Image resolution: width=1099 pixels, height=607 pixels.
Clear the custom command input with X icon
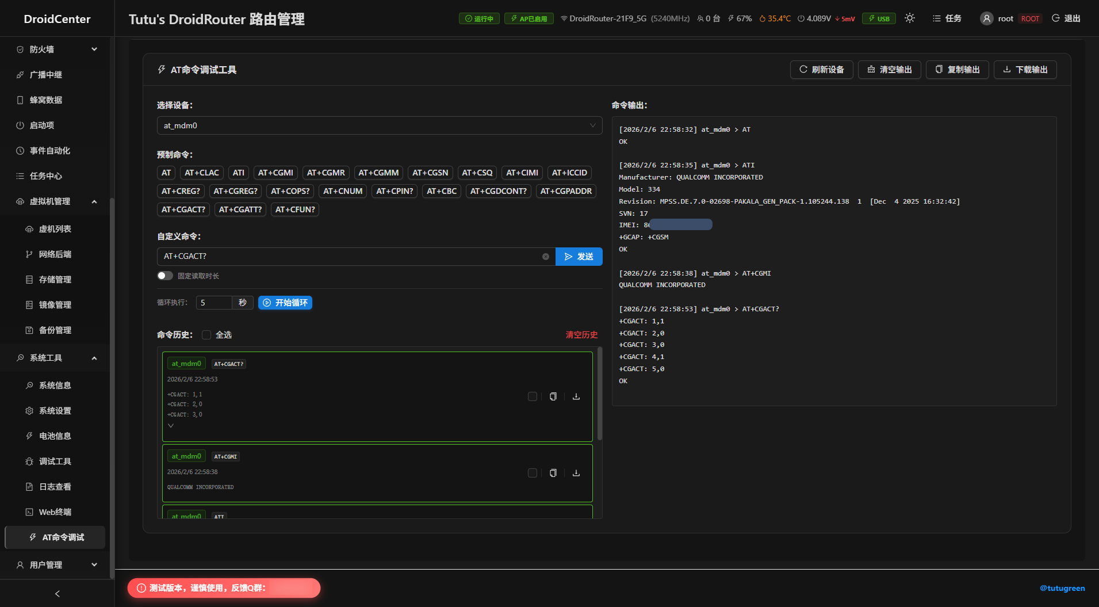tap(545, 257)
